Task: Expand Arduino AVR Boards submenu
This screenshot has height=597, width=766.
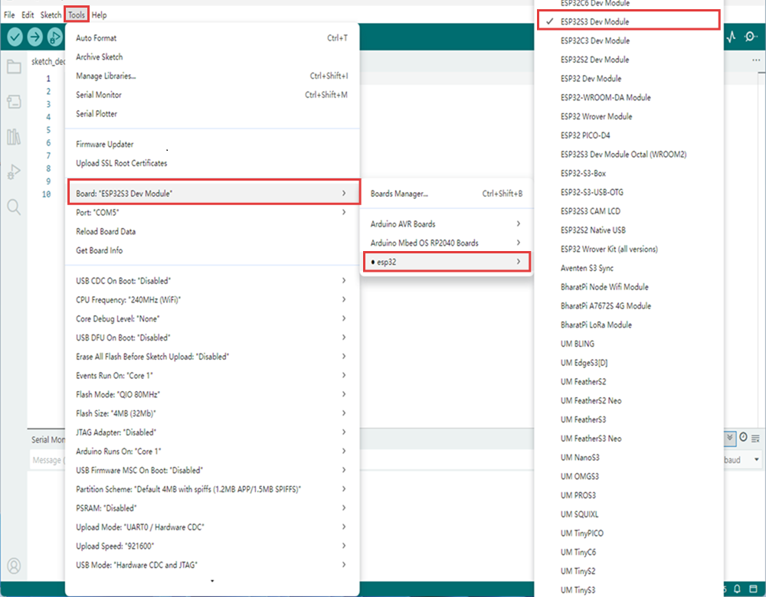Action: [447, 223]
